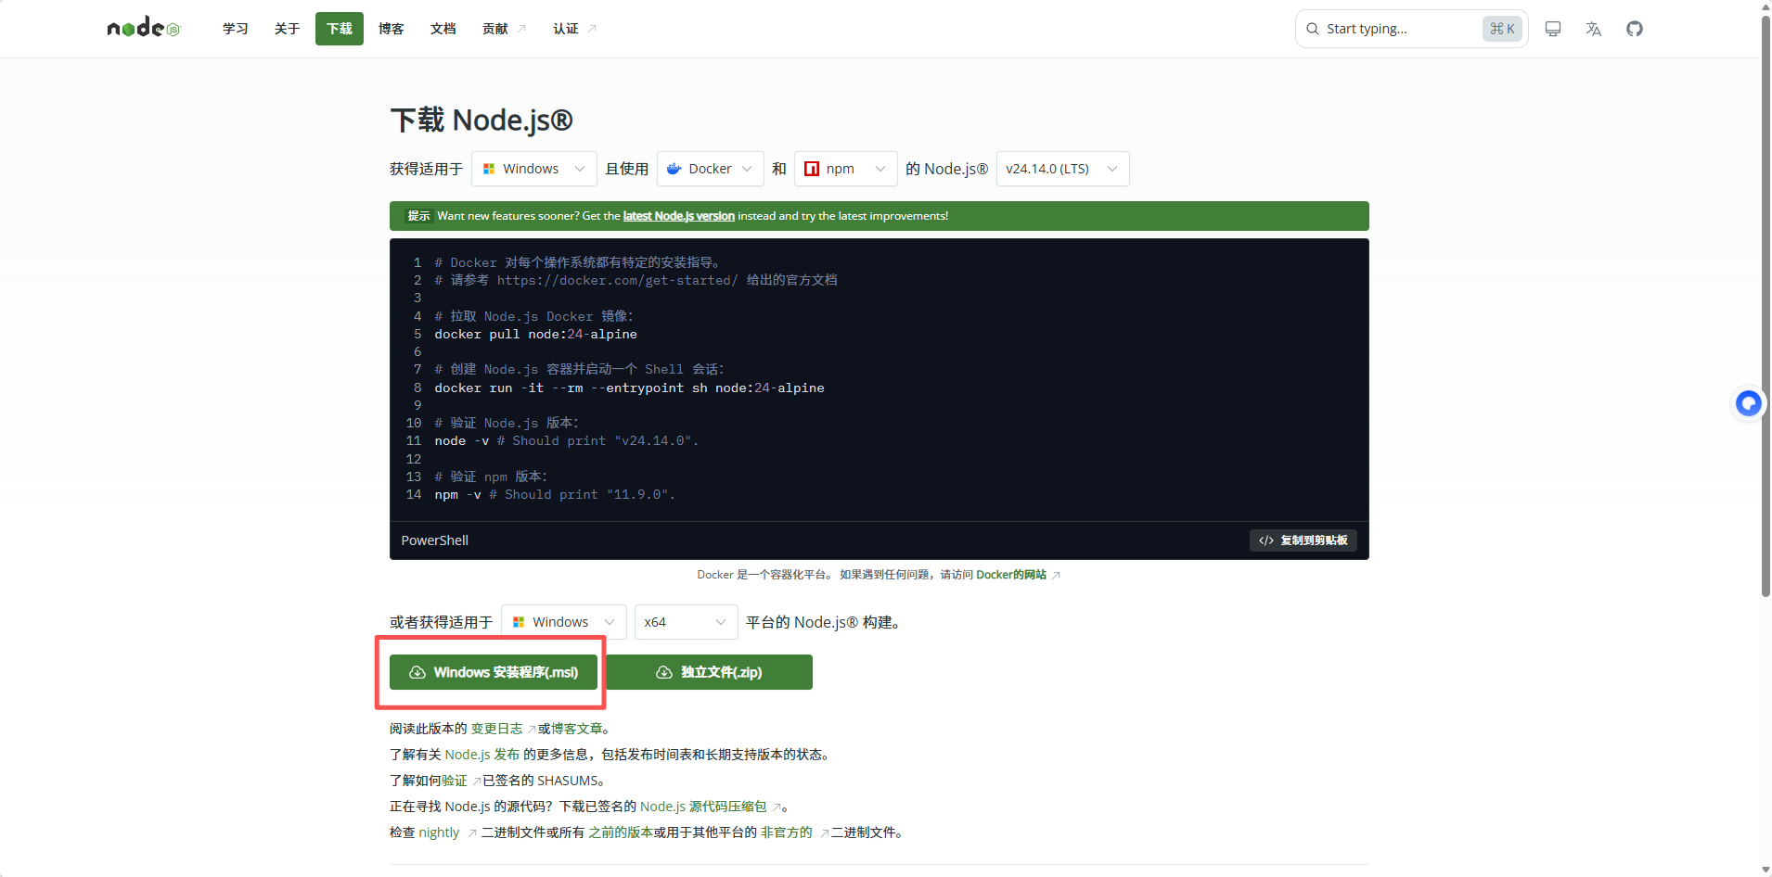Image resolution: width=1772 pixels, height=877 pixels.
Task: Click the scrollbar up arrow
Action: (x=1766, y=6)
